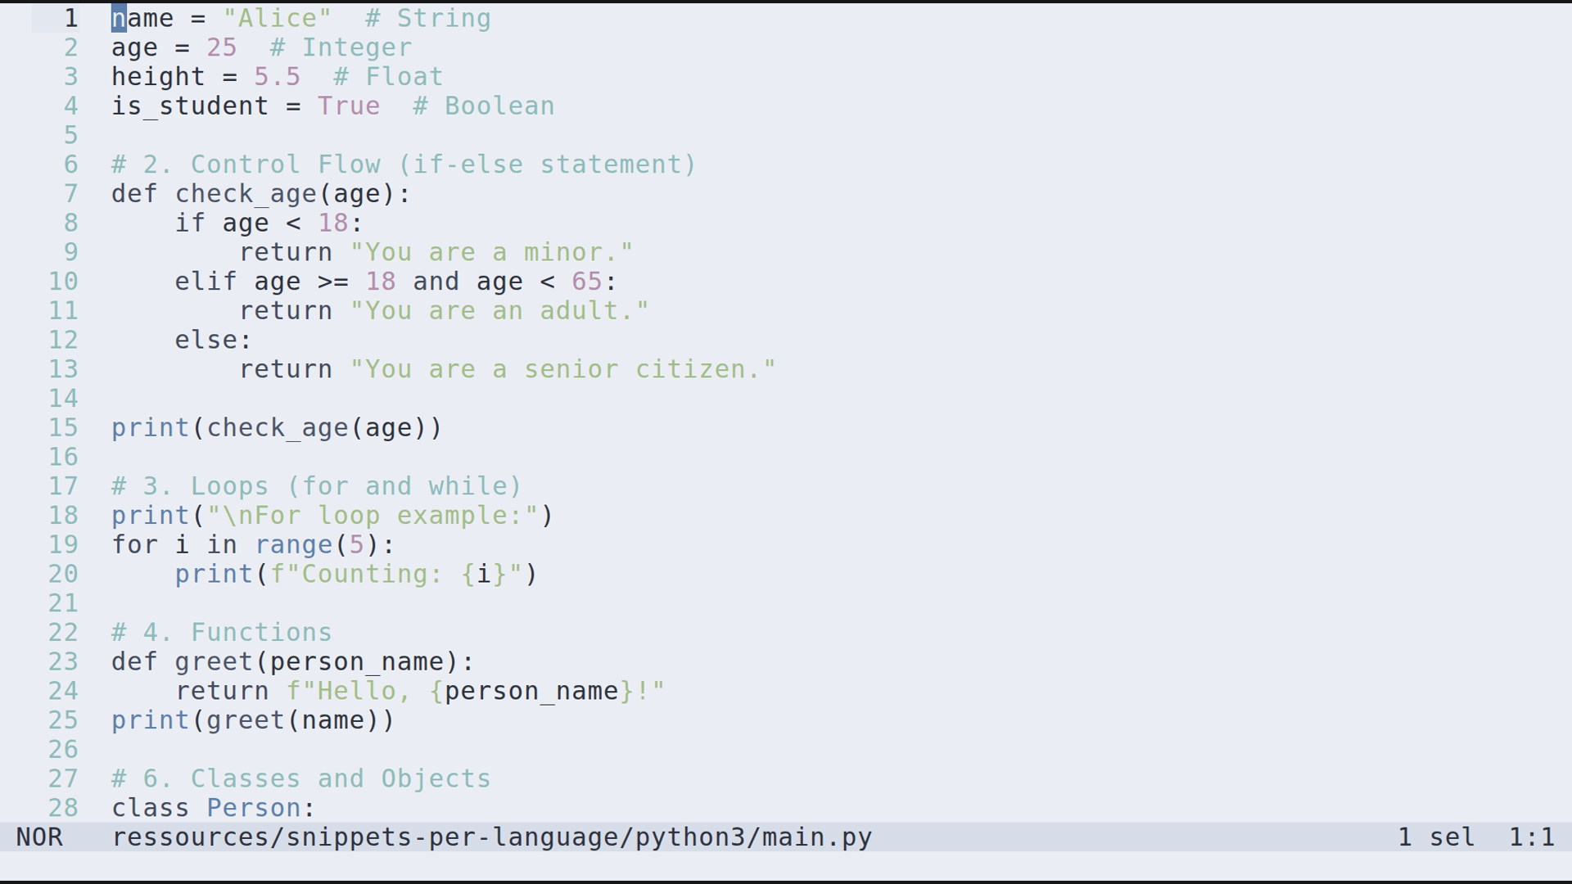Click the float value 5.5 on line 3
1572x884 pixels.
(x=276, y=76)
